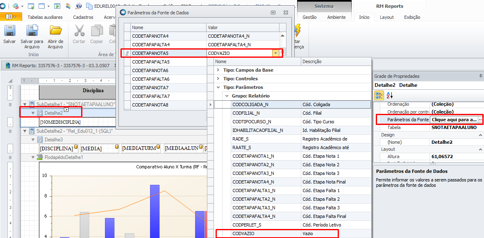Viewport: 484px width, 238px height.
Task: Click the window with green down arrow icon
Action: pos(31,6)
